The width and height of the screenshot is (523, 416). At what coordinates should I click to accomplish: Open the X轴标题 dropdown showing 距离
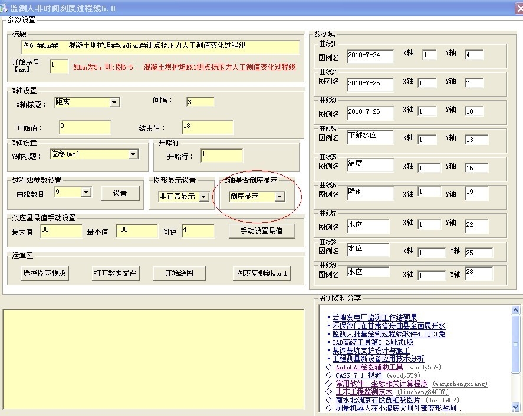(x=114, y=103)
